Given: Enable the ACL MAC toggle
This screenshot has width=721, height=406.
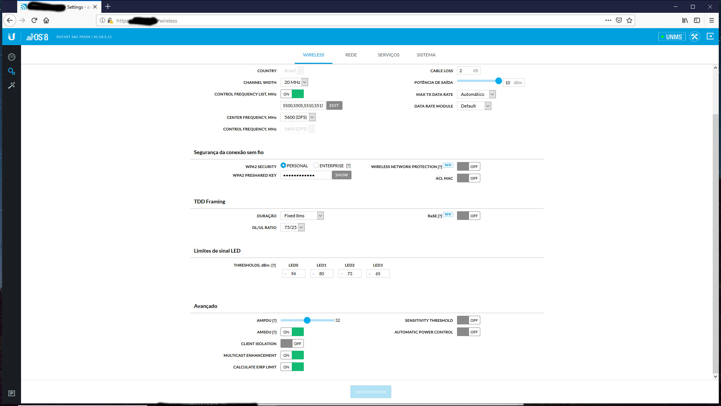Looking at the screenshot, I should 468,178.
